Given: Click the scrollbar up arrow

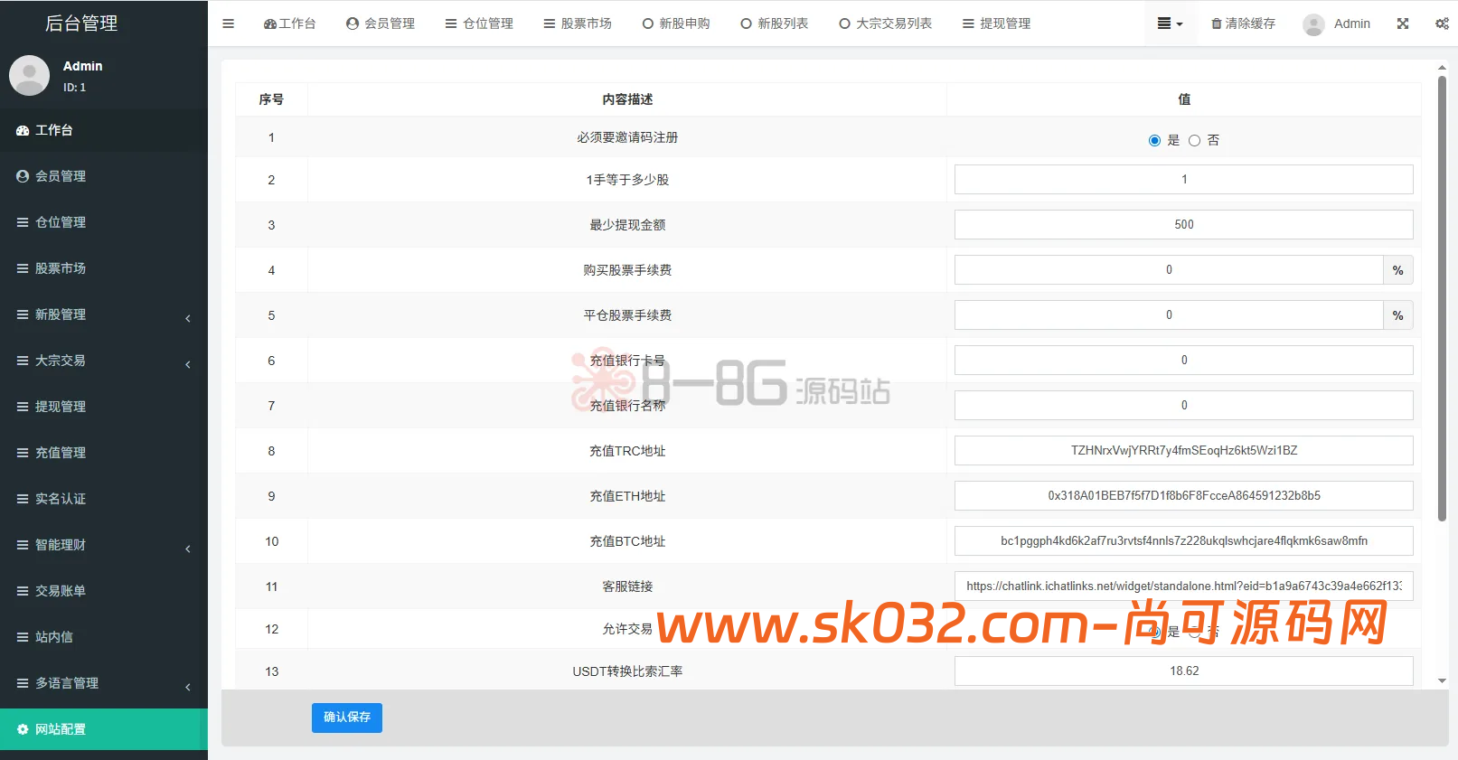Looking at the screenshot, I should click(1442, 68).
